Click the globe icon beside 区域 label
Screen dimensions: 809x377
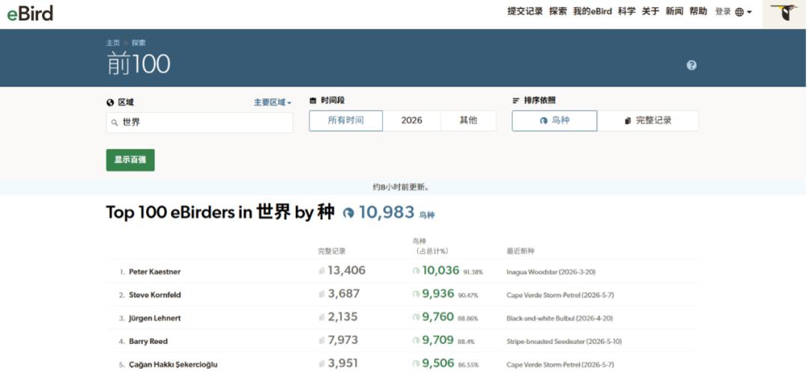(110, 102)
